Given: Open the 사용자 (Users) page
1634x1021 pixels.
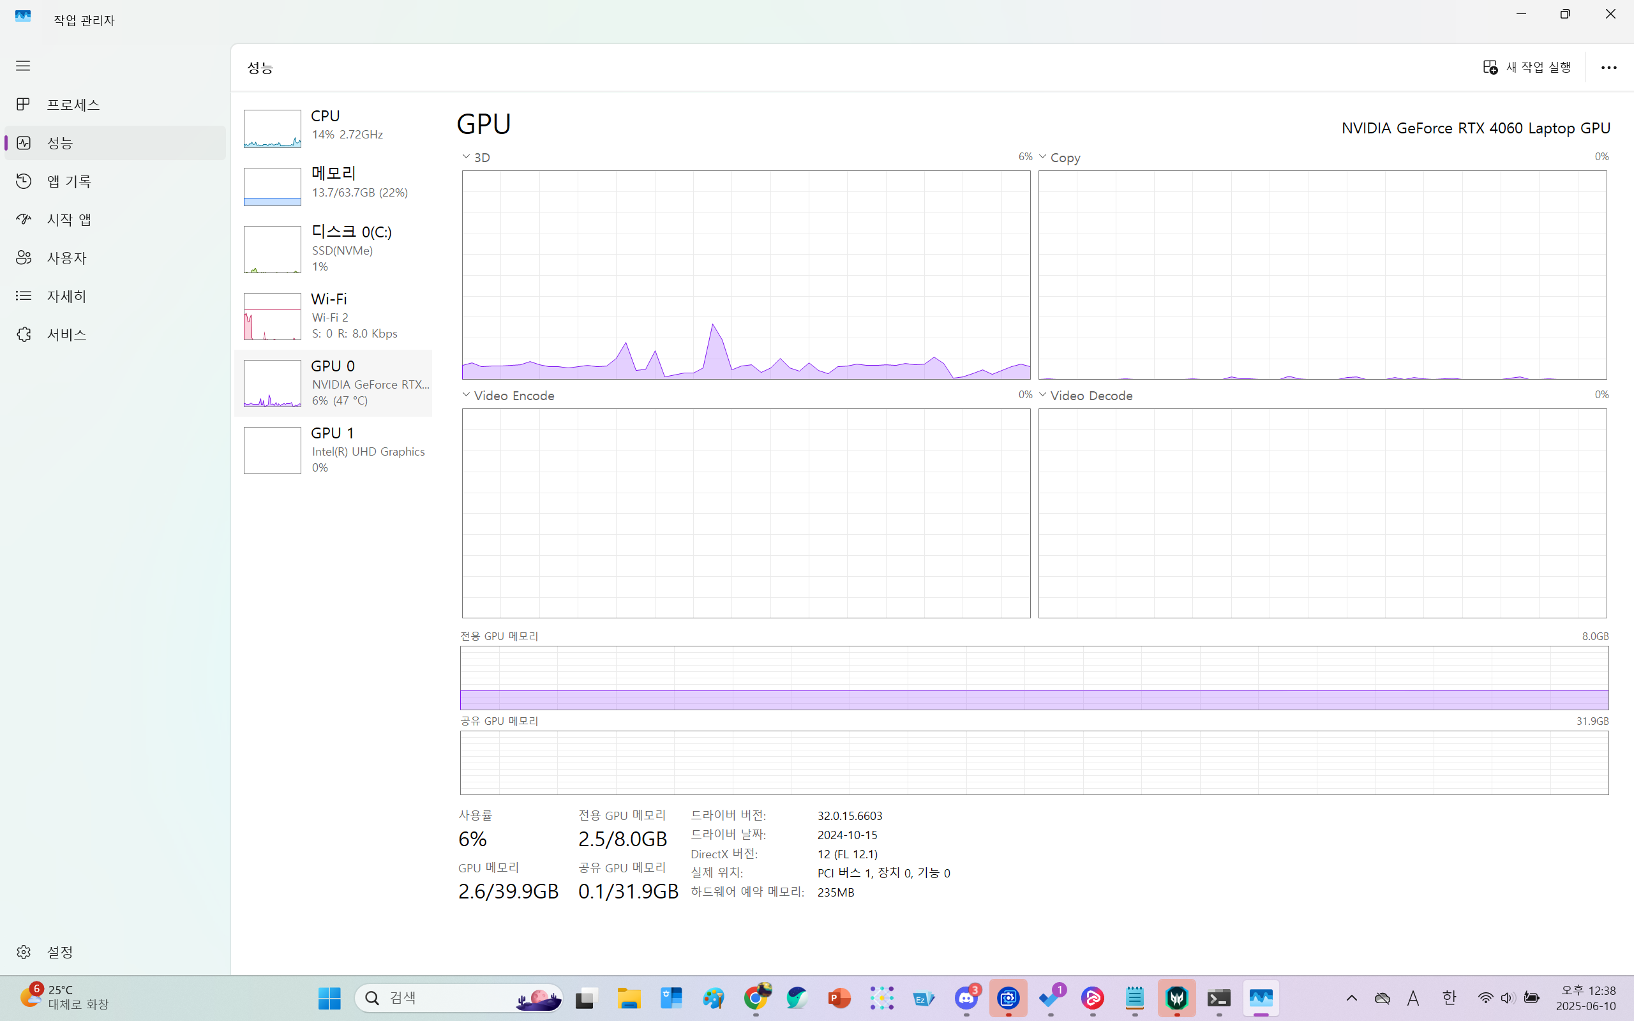Looking at the screenshot, I should (x=115, y=257).
